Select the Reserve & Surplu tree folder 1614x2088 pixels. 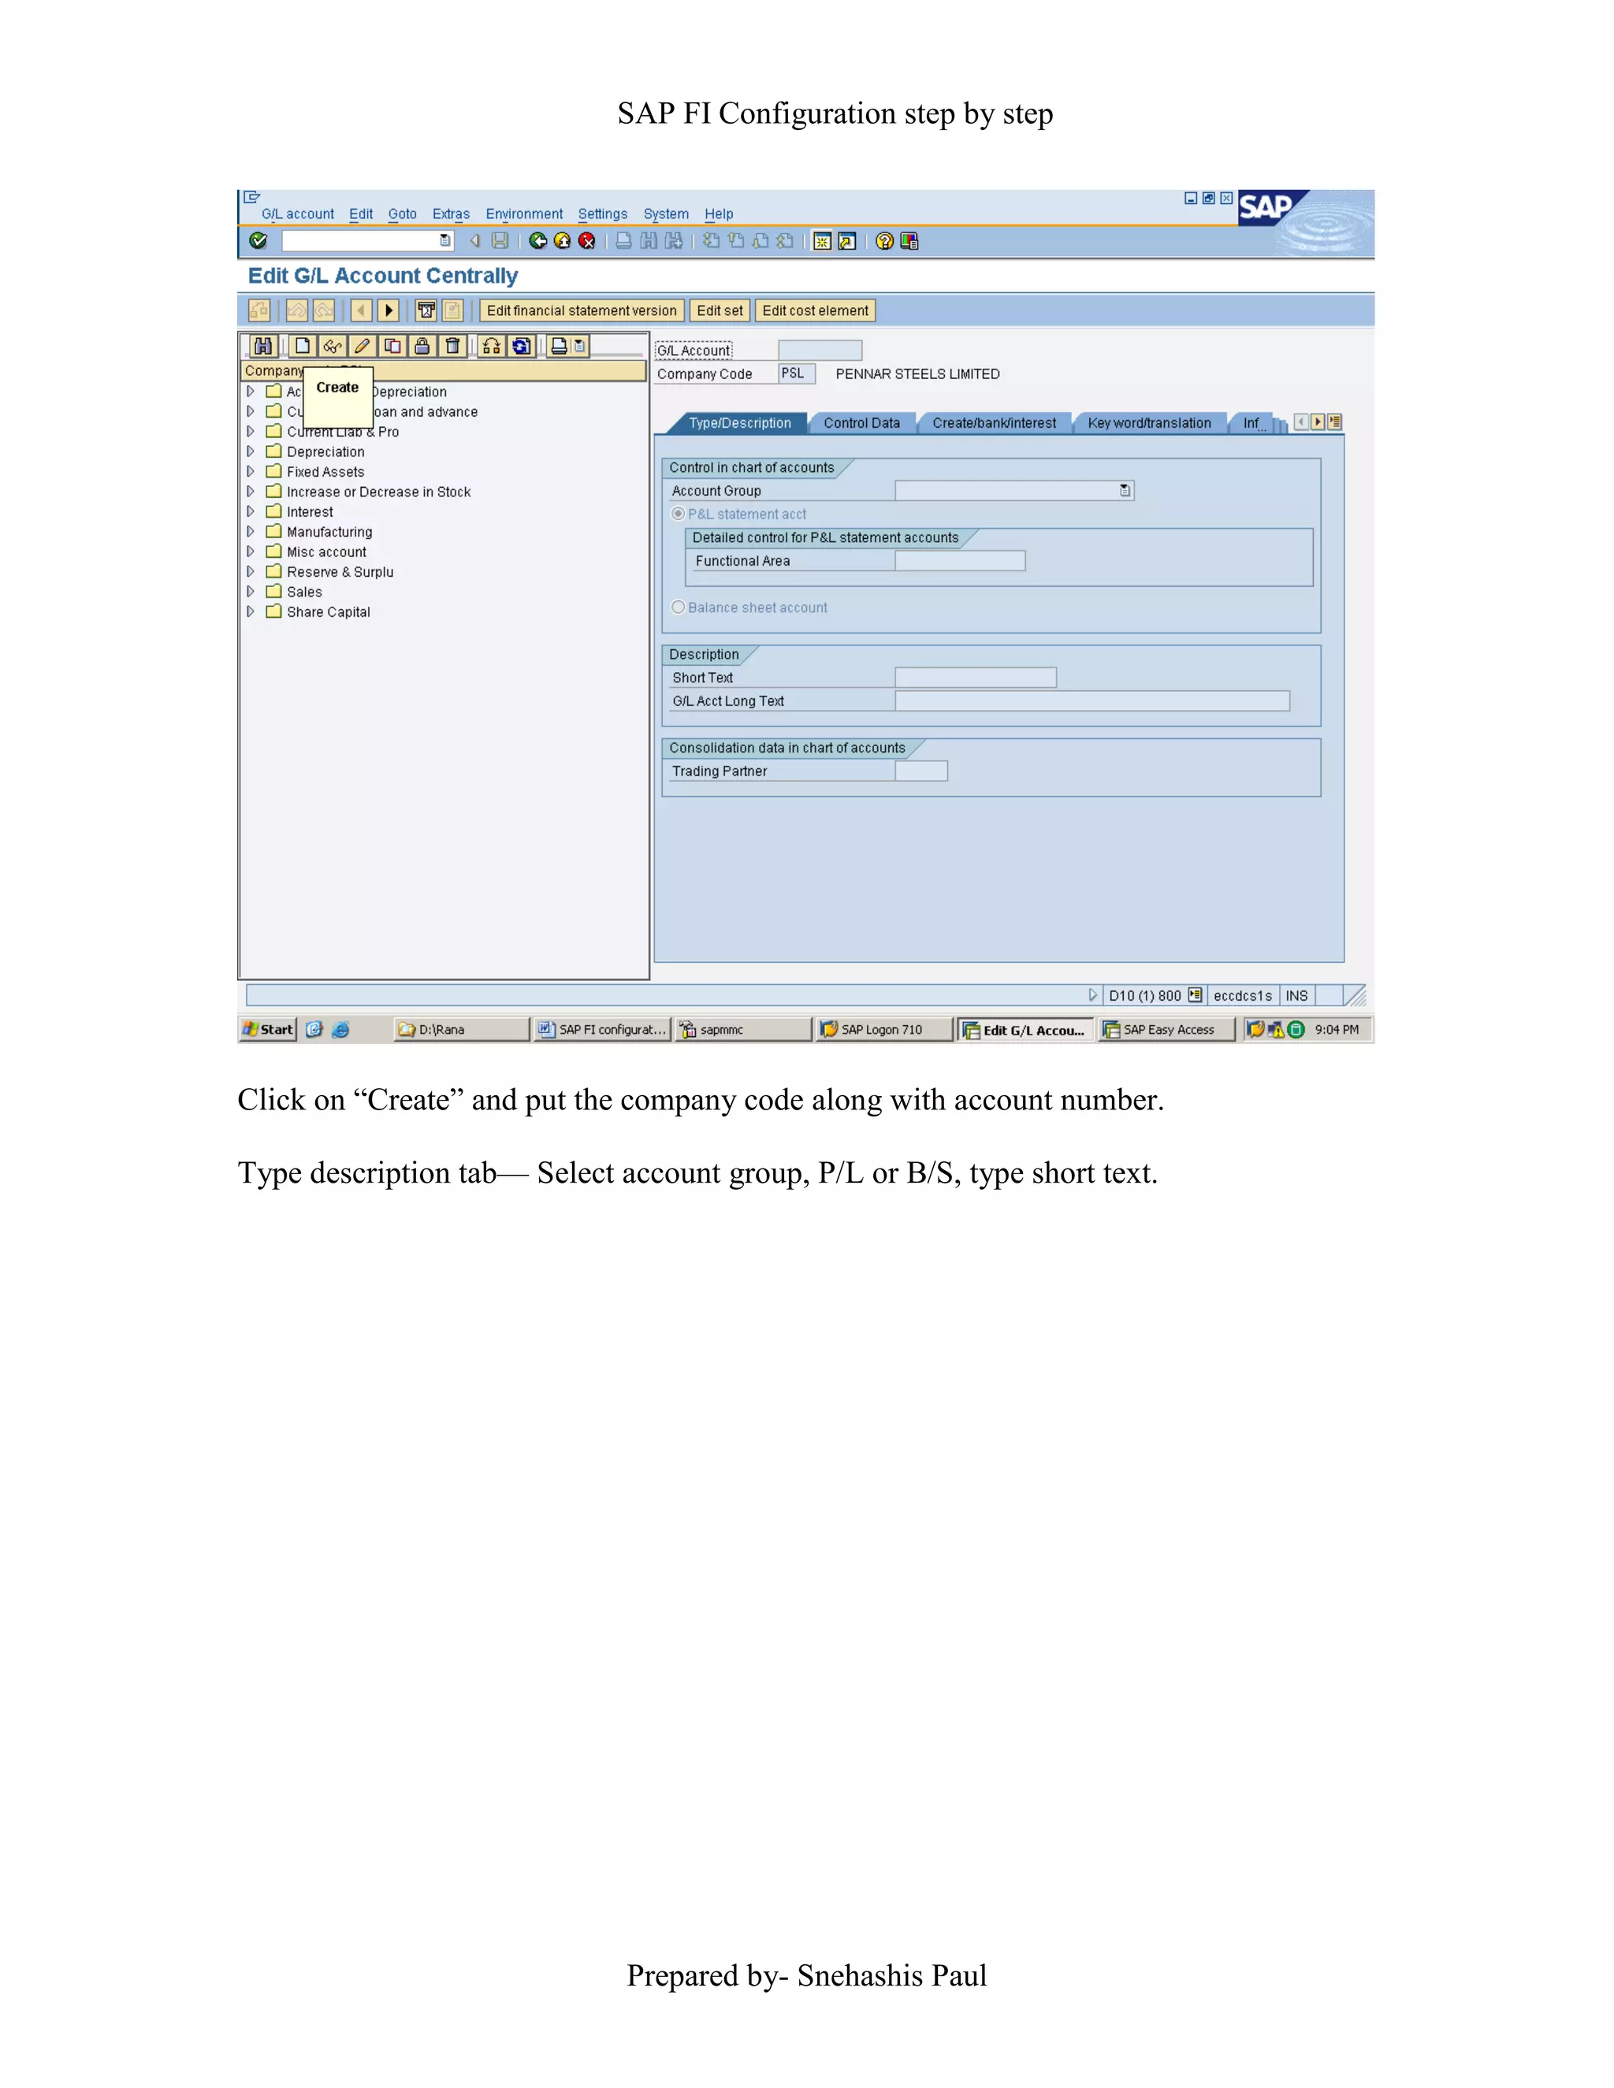(340, 572)
